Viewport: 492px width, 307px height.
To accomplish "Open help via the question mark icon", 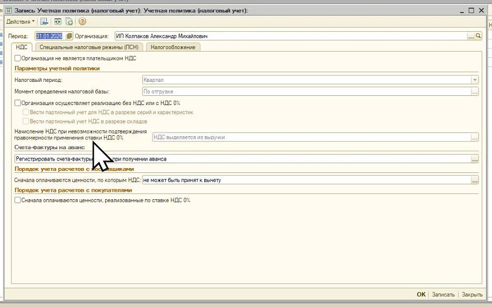I will (x=82, y=22).
